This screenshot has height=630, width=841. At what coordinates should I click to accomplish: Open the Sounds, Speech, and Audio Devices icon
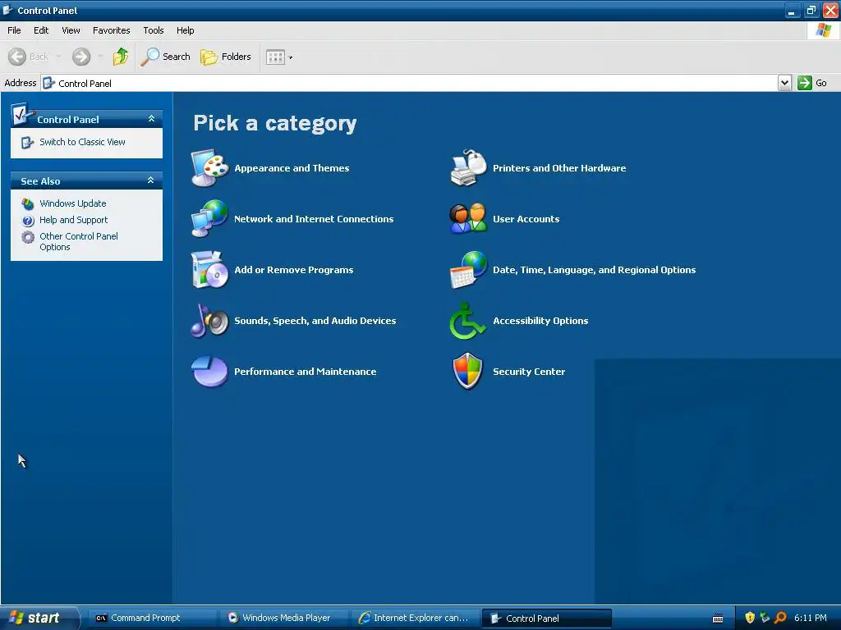(x=209, y=321)
